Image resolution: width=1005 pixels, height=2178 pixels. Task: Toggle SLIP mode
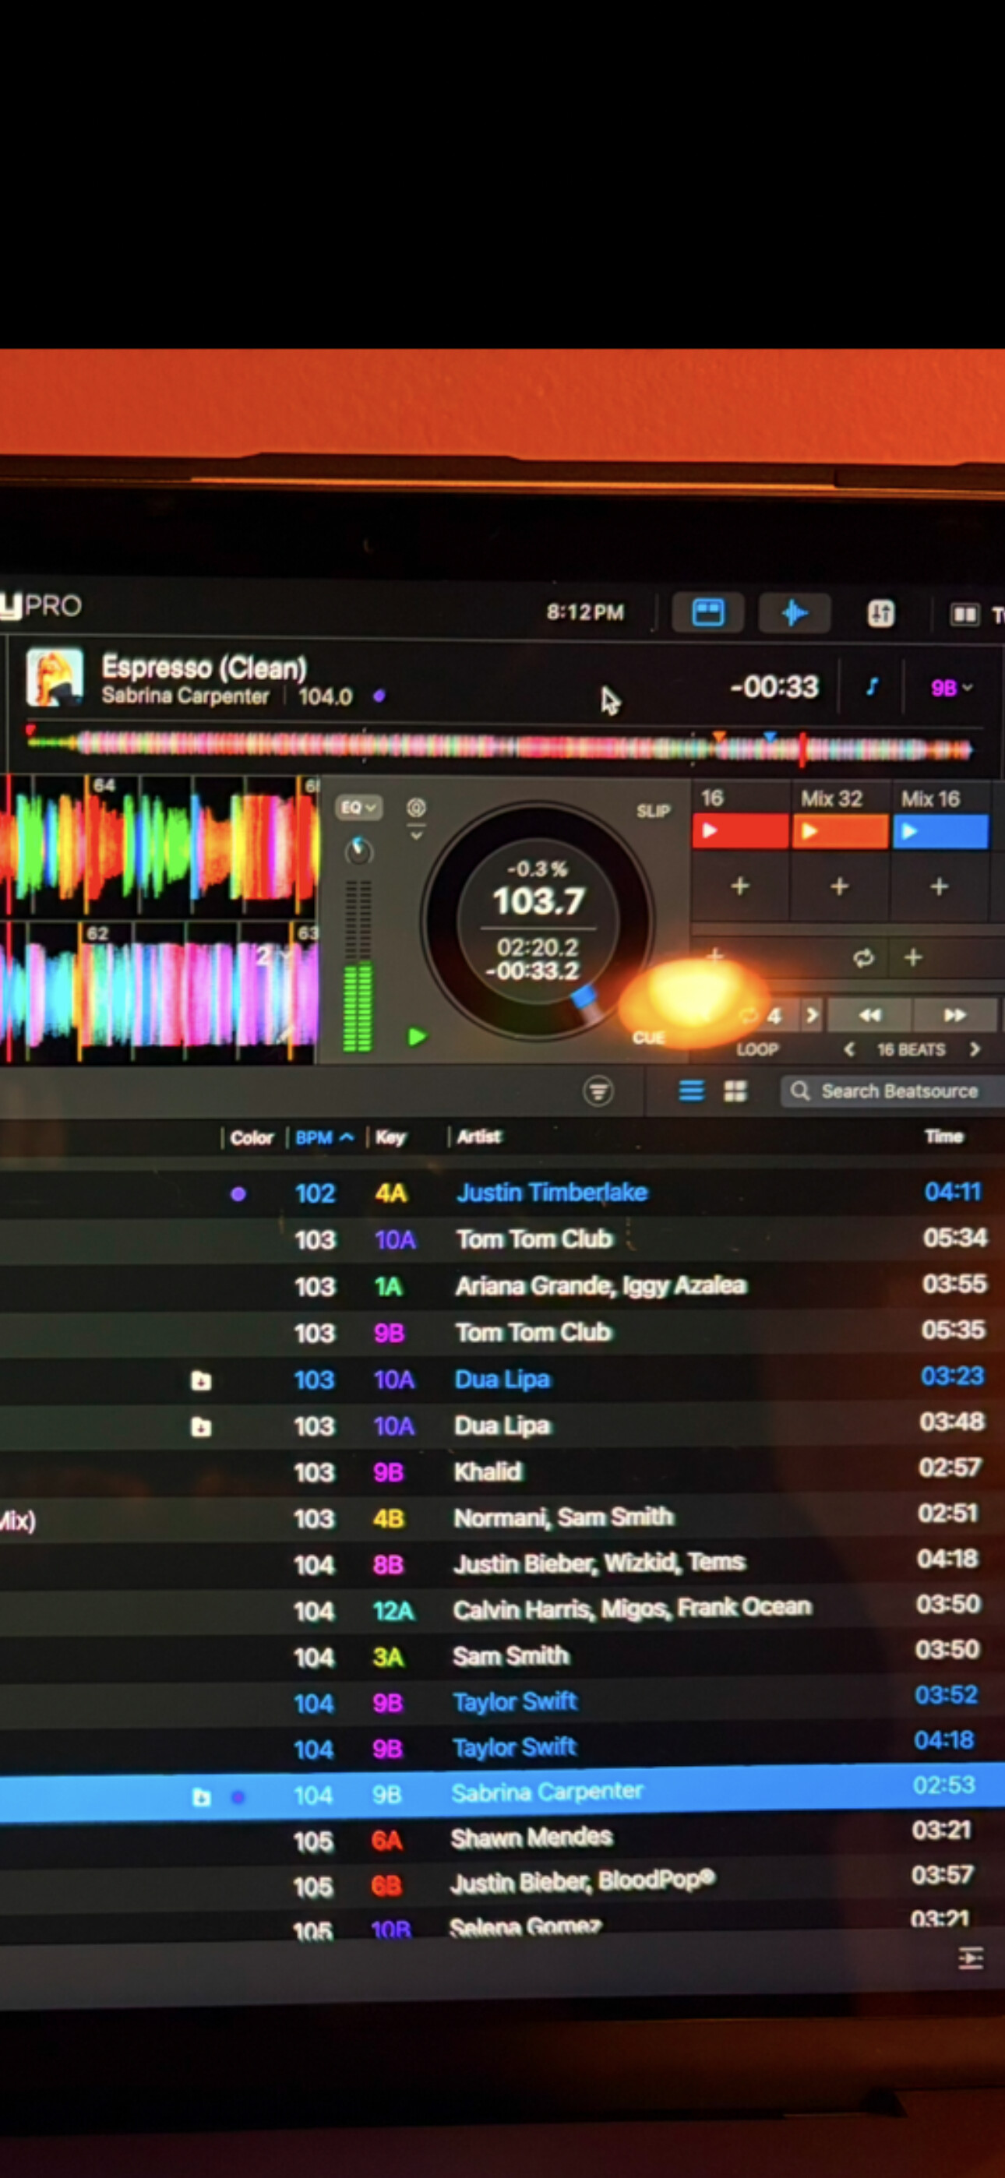[x=652, y=811]
